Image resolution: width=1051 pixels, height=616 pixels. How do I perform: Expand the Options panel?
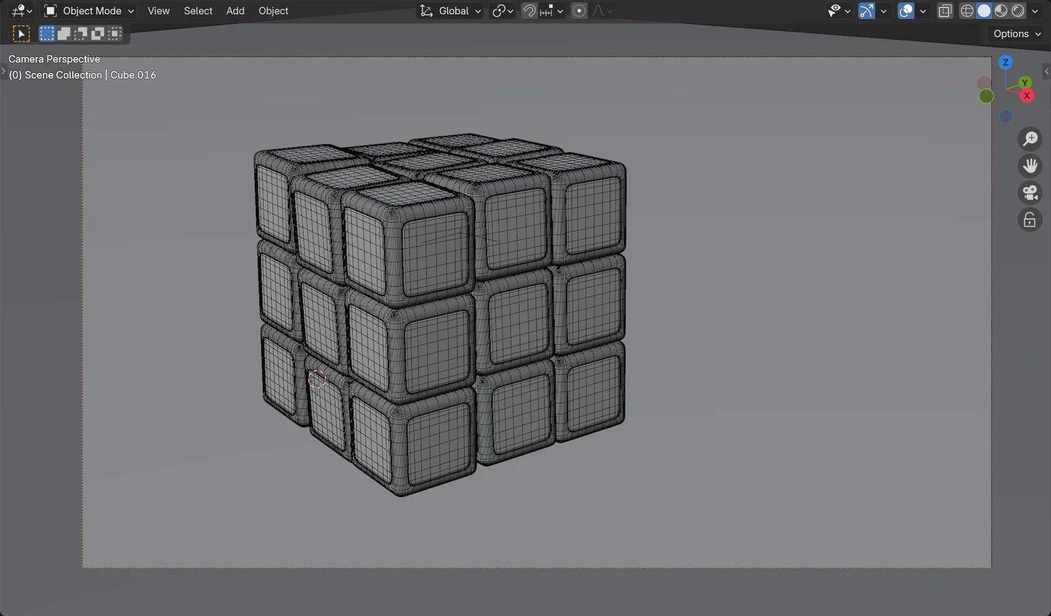[1014, 33]
